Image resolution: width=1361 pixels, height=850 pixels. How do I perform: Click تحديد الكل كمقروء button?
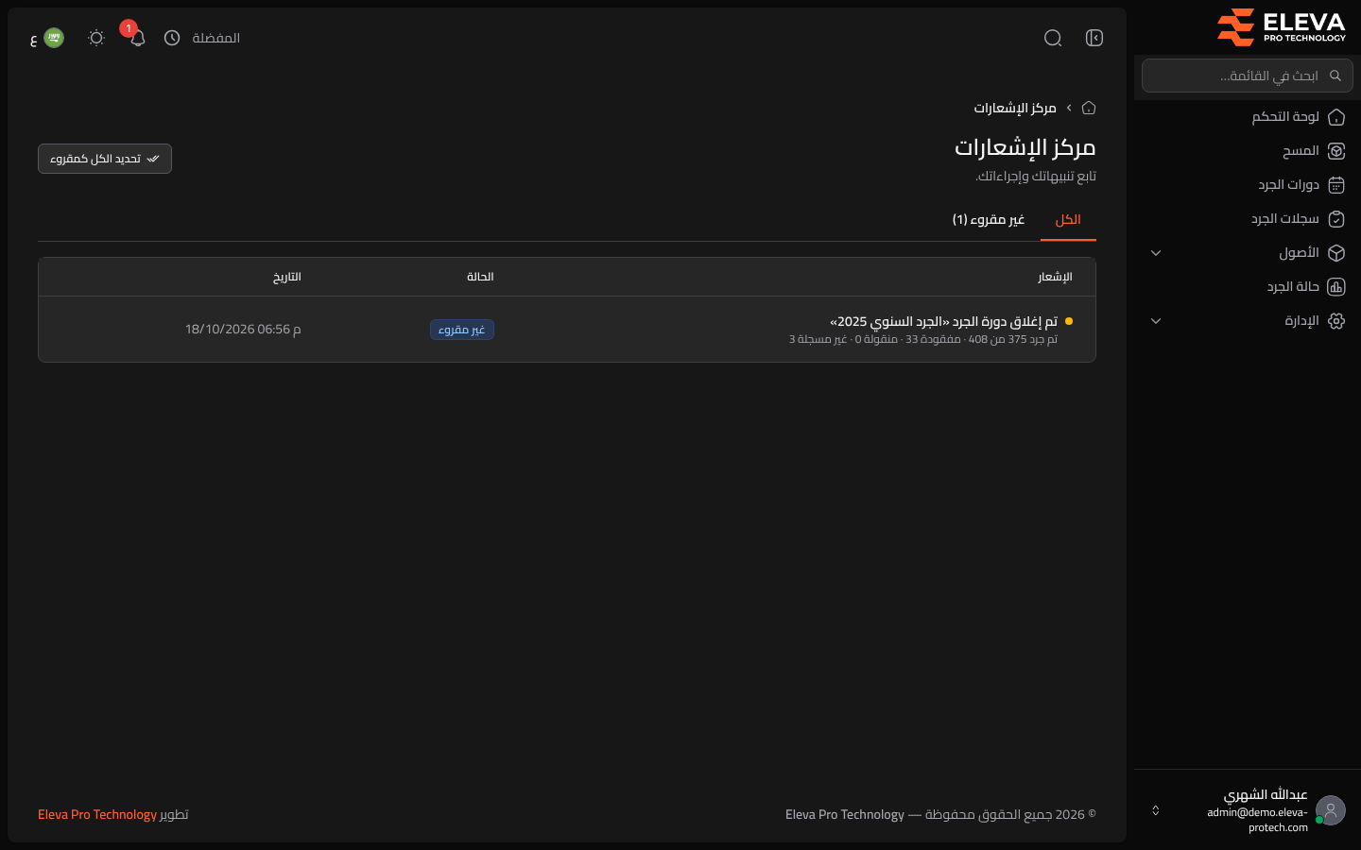point(105,159)
